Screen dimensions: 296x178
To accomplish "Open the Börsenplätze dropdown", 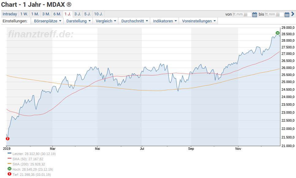I will [x=47, y=21].
